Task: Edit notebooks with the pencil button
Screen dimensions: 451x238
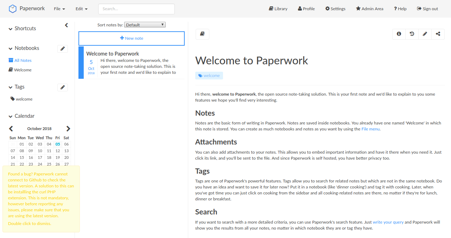Action: (63, 49)
